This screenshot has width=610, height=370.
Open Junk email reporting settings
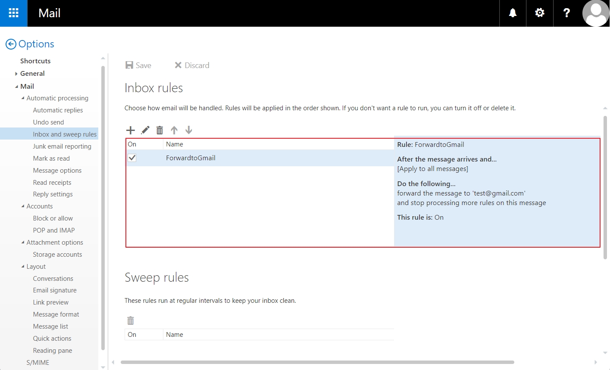click(x=62, y=146)
